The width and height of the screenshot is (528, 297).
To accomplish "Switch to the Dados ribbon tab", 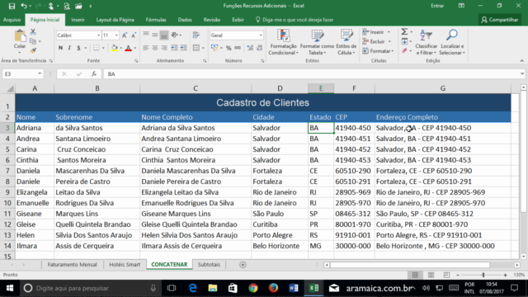I will (185, 20).
